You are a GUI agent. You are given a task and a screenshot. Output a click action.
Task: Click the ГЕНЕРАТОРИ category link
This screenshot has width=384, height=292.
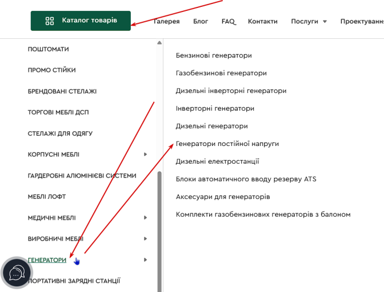[47, 260]
